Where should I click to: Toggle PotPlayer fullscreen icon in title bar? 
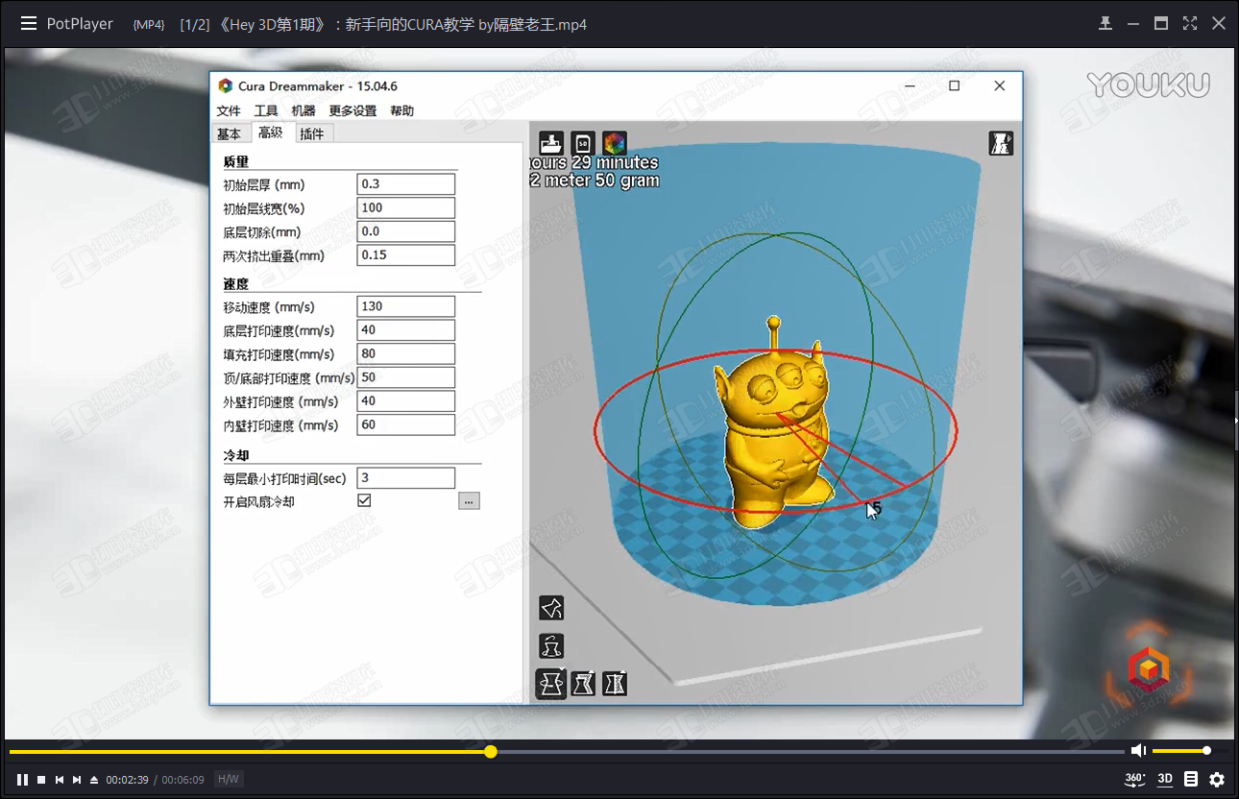[1190, 23]
